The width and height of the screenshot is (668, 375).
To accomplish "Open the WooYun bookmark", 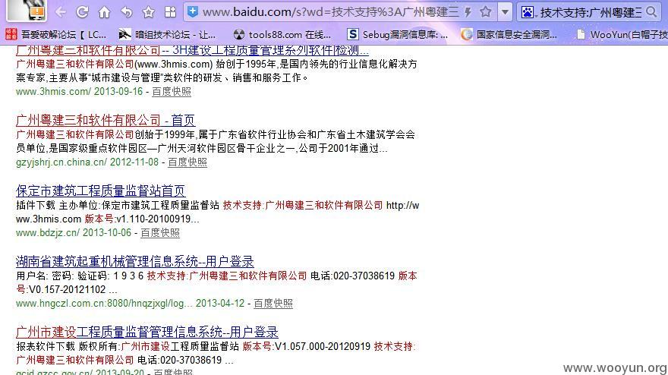I will pos(622,34).
